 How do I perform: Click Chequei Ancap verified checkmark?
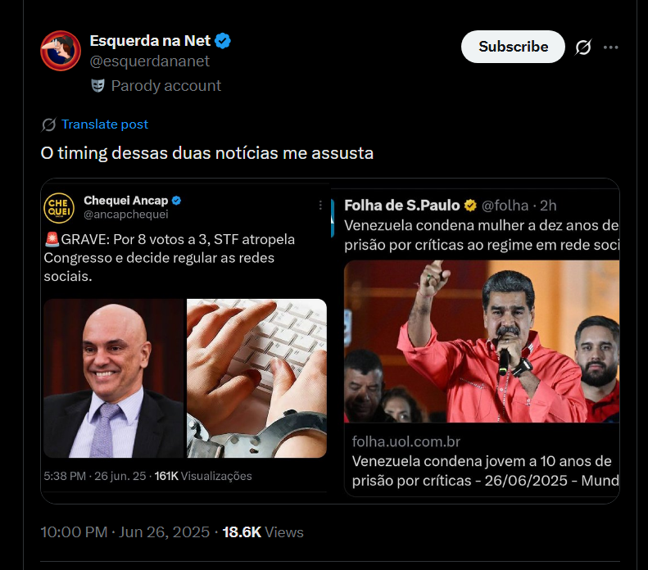coord(176,201)
